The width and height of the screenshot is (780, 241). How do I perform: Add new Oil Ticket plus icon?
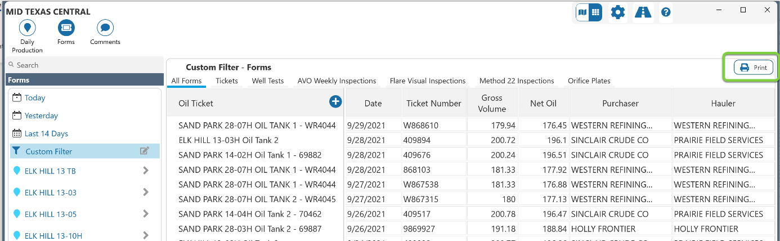point(335,101)
